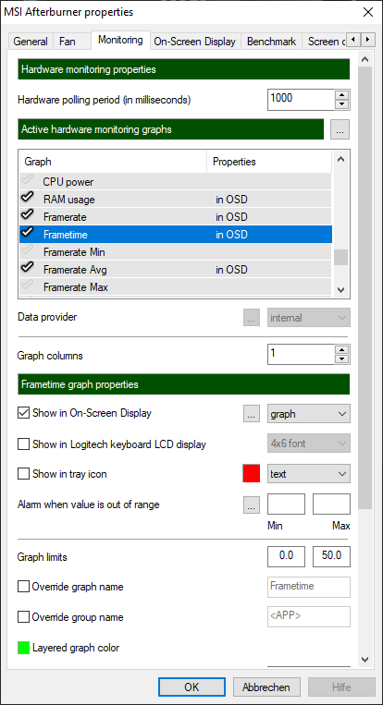The image size is (383, 705).
Task: Open the On-Screen Display options button
Action: (x=252, y=414)
